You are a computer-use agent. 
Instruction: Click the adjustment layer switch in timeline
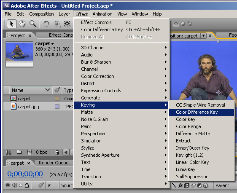coord(199,185)
